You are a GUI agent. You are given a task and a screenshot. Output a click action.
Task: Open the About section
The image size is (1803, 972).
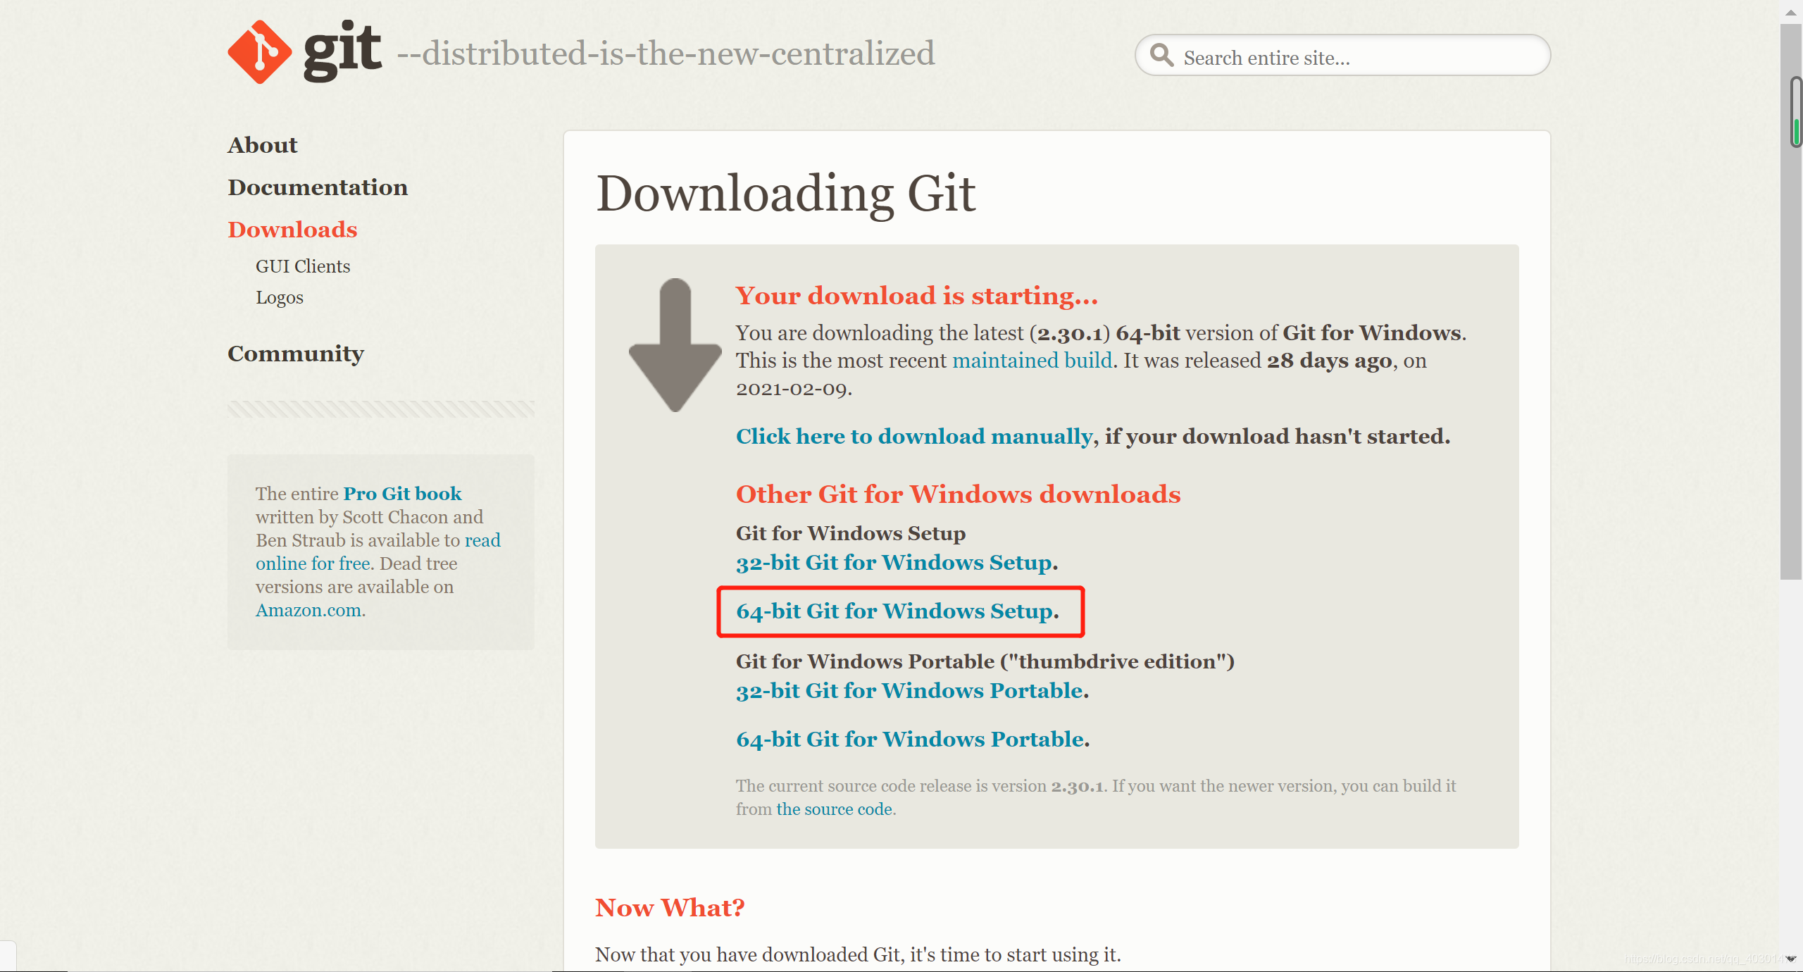click(262, 144)
